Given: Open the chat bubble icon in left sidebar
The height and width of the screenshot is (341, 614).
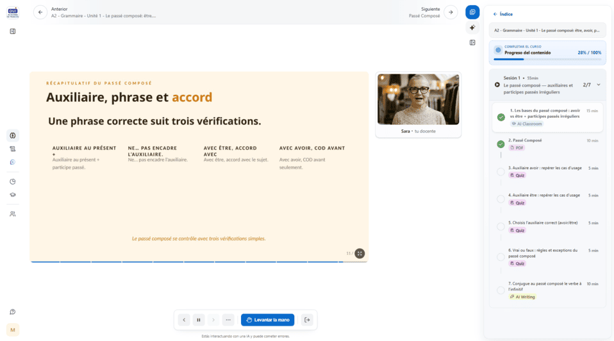Looking at the screenshot, I should point(13,162).
